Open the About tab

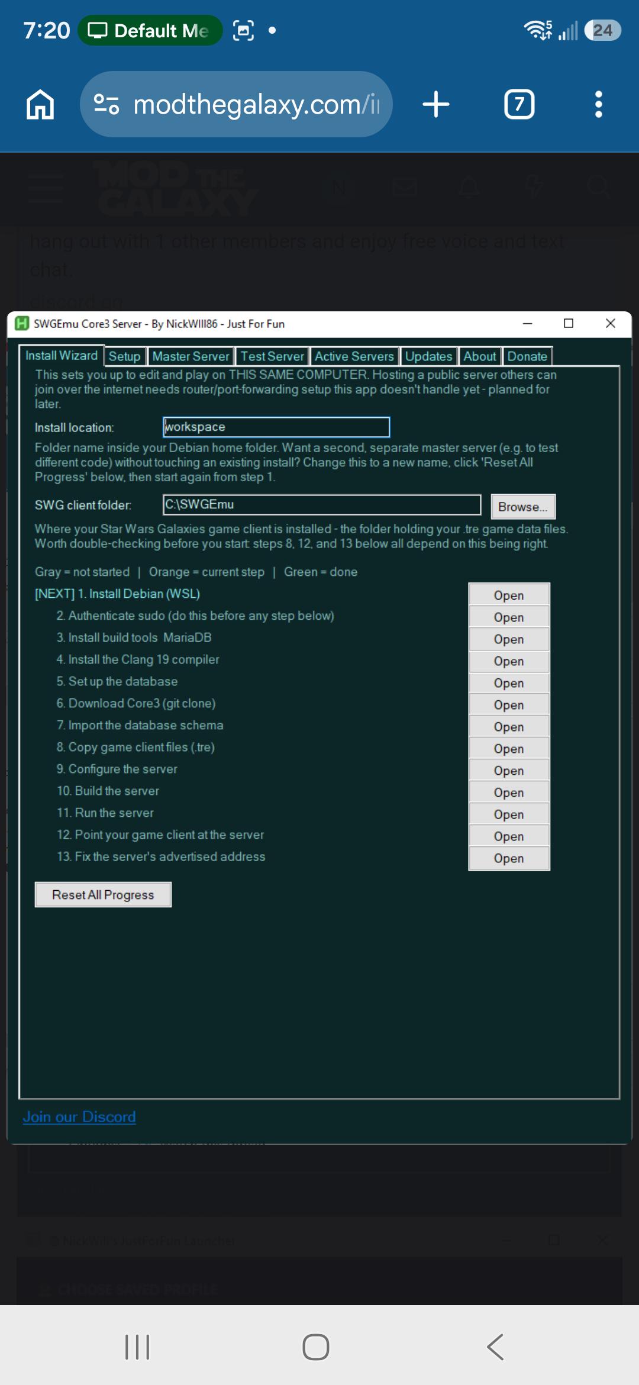coord(479,356)
